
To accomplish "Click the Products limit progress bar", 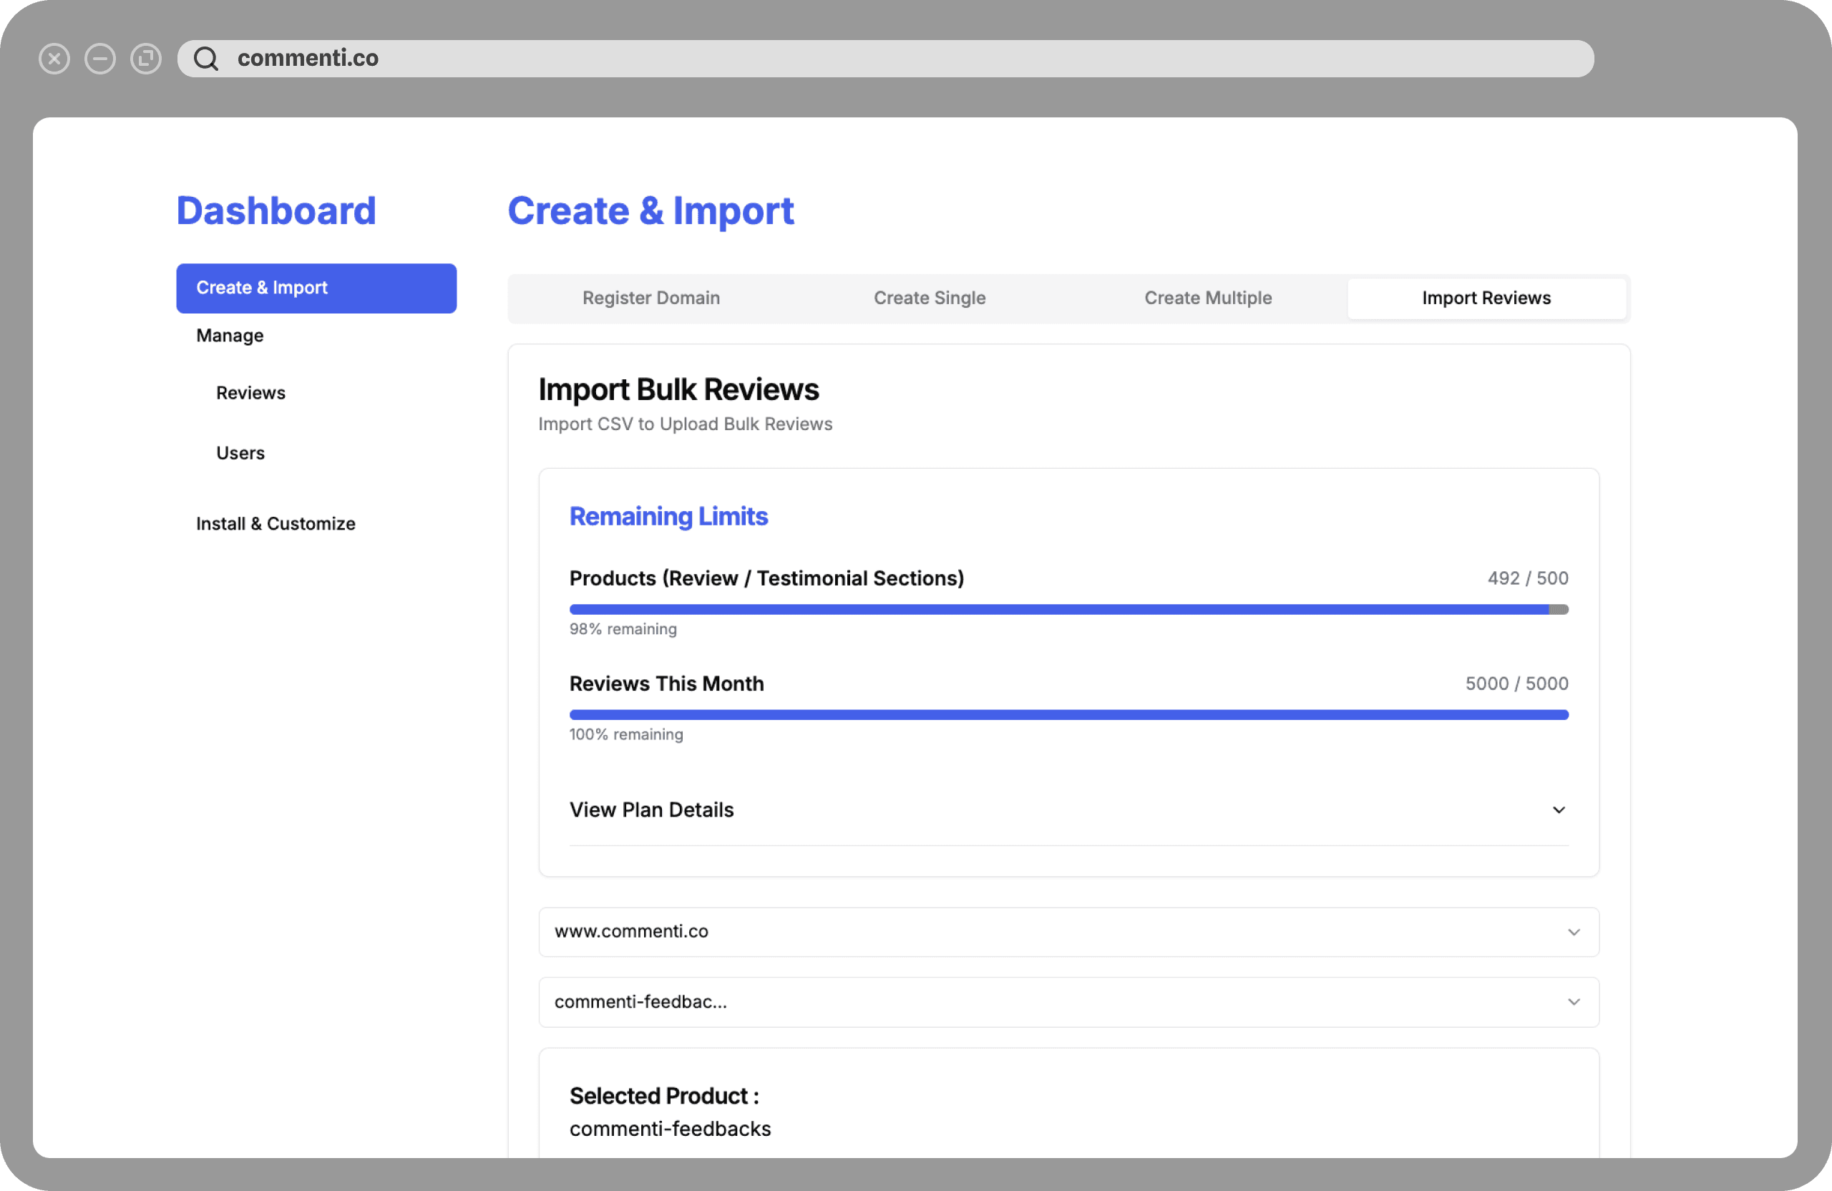I will (x=1068, y=610).
